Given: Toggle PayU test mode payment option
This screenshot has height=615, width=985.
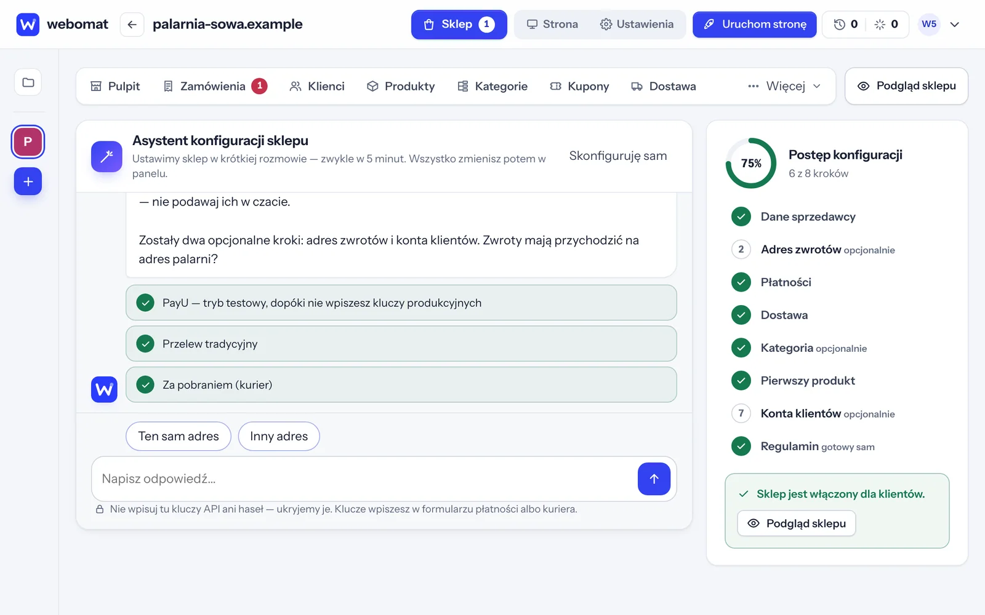Looking at the screenshot, I should click(401, 303).
